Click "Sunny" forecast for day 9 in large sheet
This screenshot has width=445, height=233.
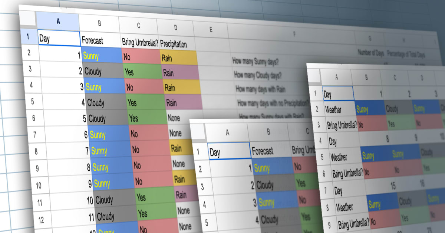coord(113,183)
